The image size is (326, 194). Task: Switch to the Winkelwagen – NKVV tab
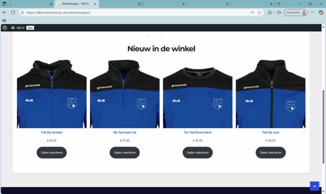coord(75,4)
